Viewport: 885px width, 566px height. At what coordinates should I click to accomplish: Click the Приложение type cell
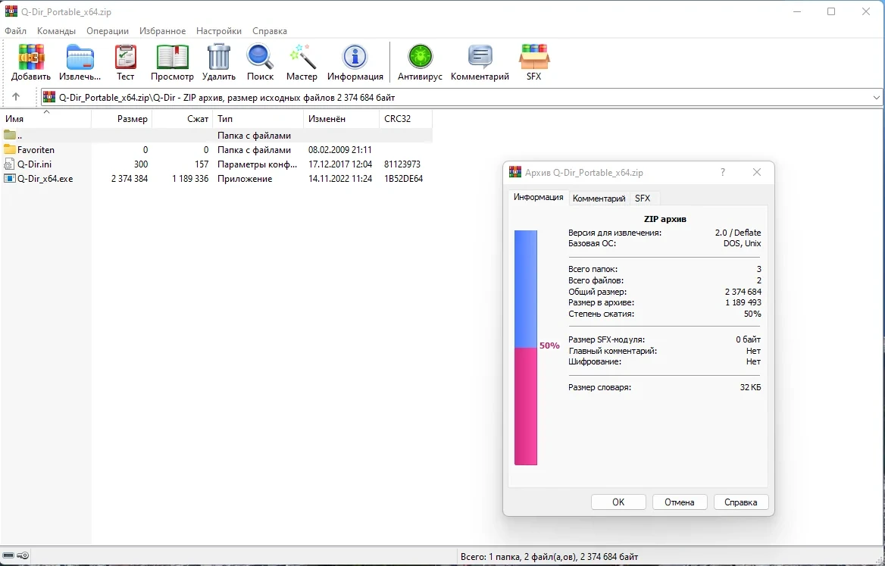coord(245,178)
